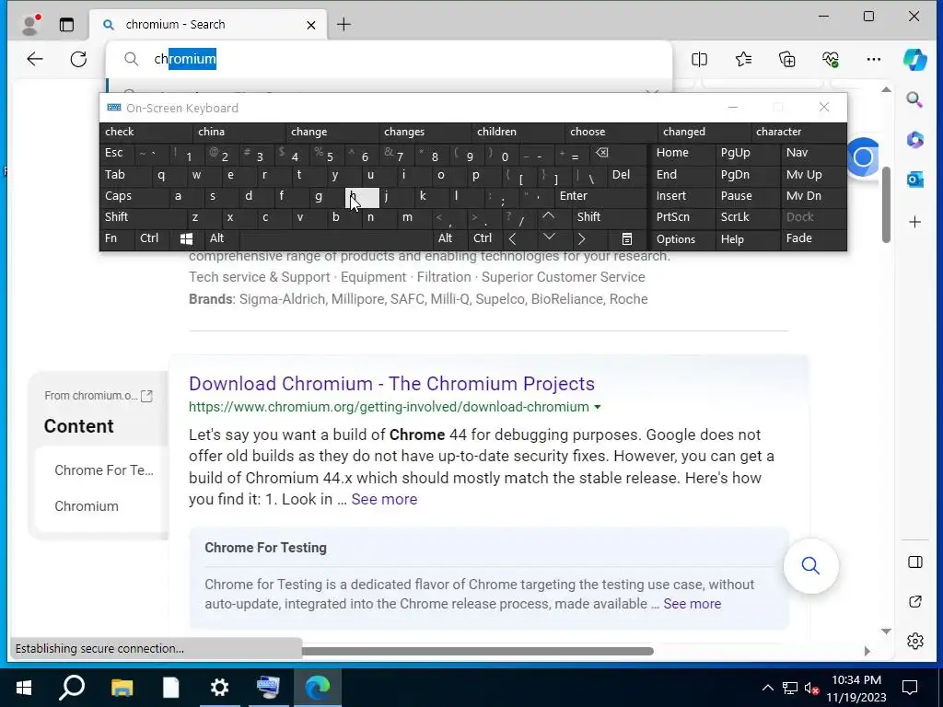Screen dimensions: 943x707
Task: Click the vertical page scrollbar thumb
Action: pyautogui.click(x=886, y=204)
